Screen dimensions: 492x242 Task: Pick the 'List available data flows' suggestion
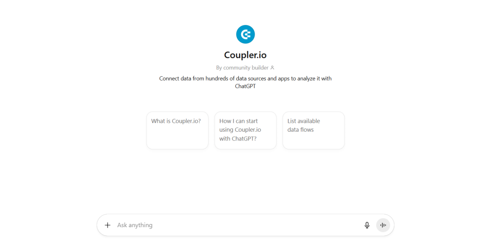(313, 130)
